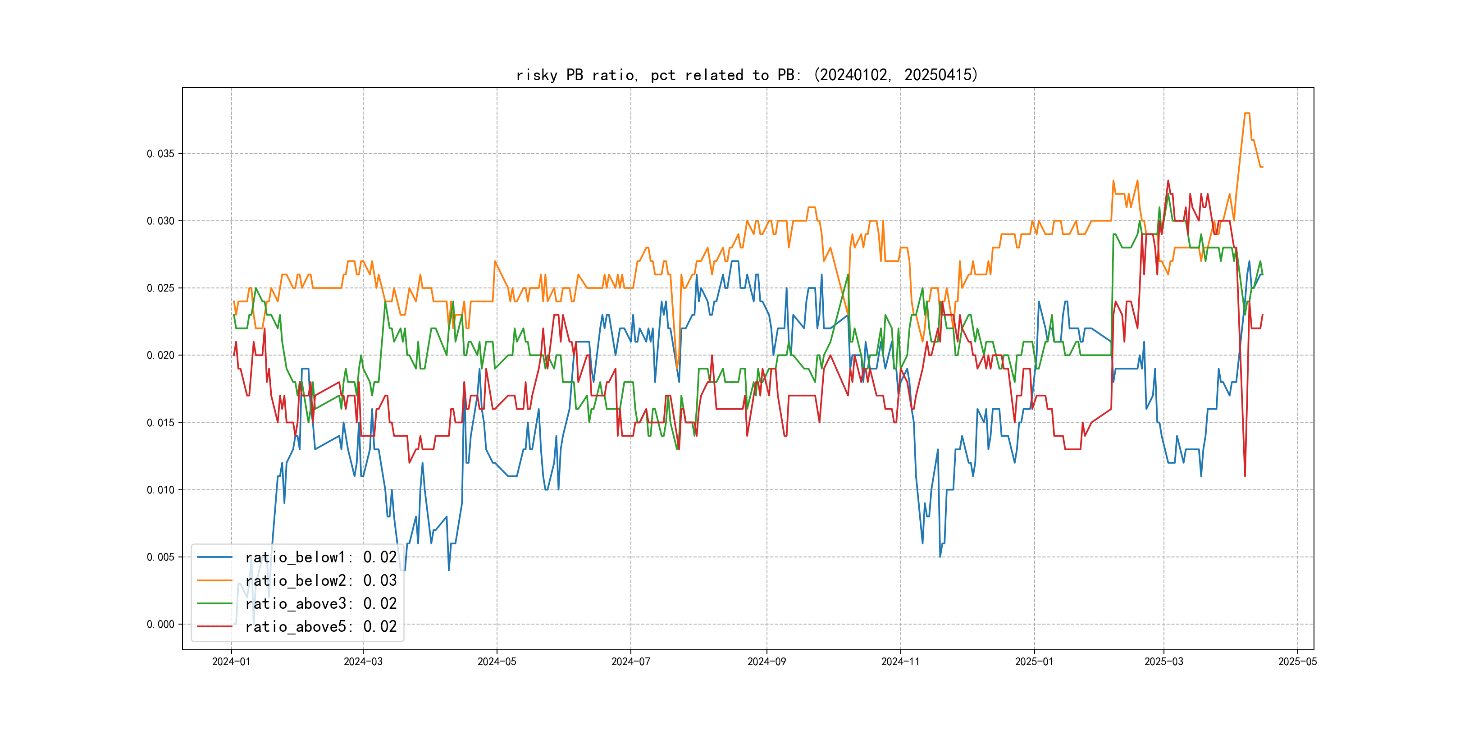Click the green legend line swatch
This screenshot has height=730, width=1460.
(214, 604)
